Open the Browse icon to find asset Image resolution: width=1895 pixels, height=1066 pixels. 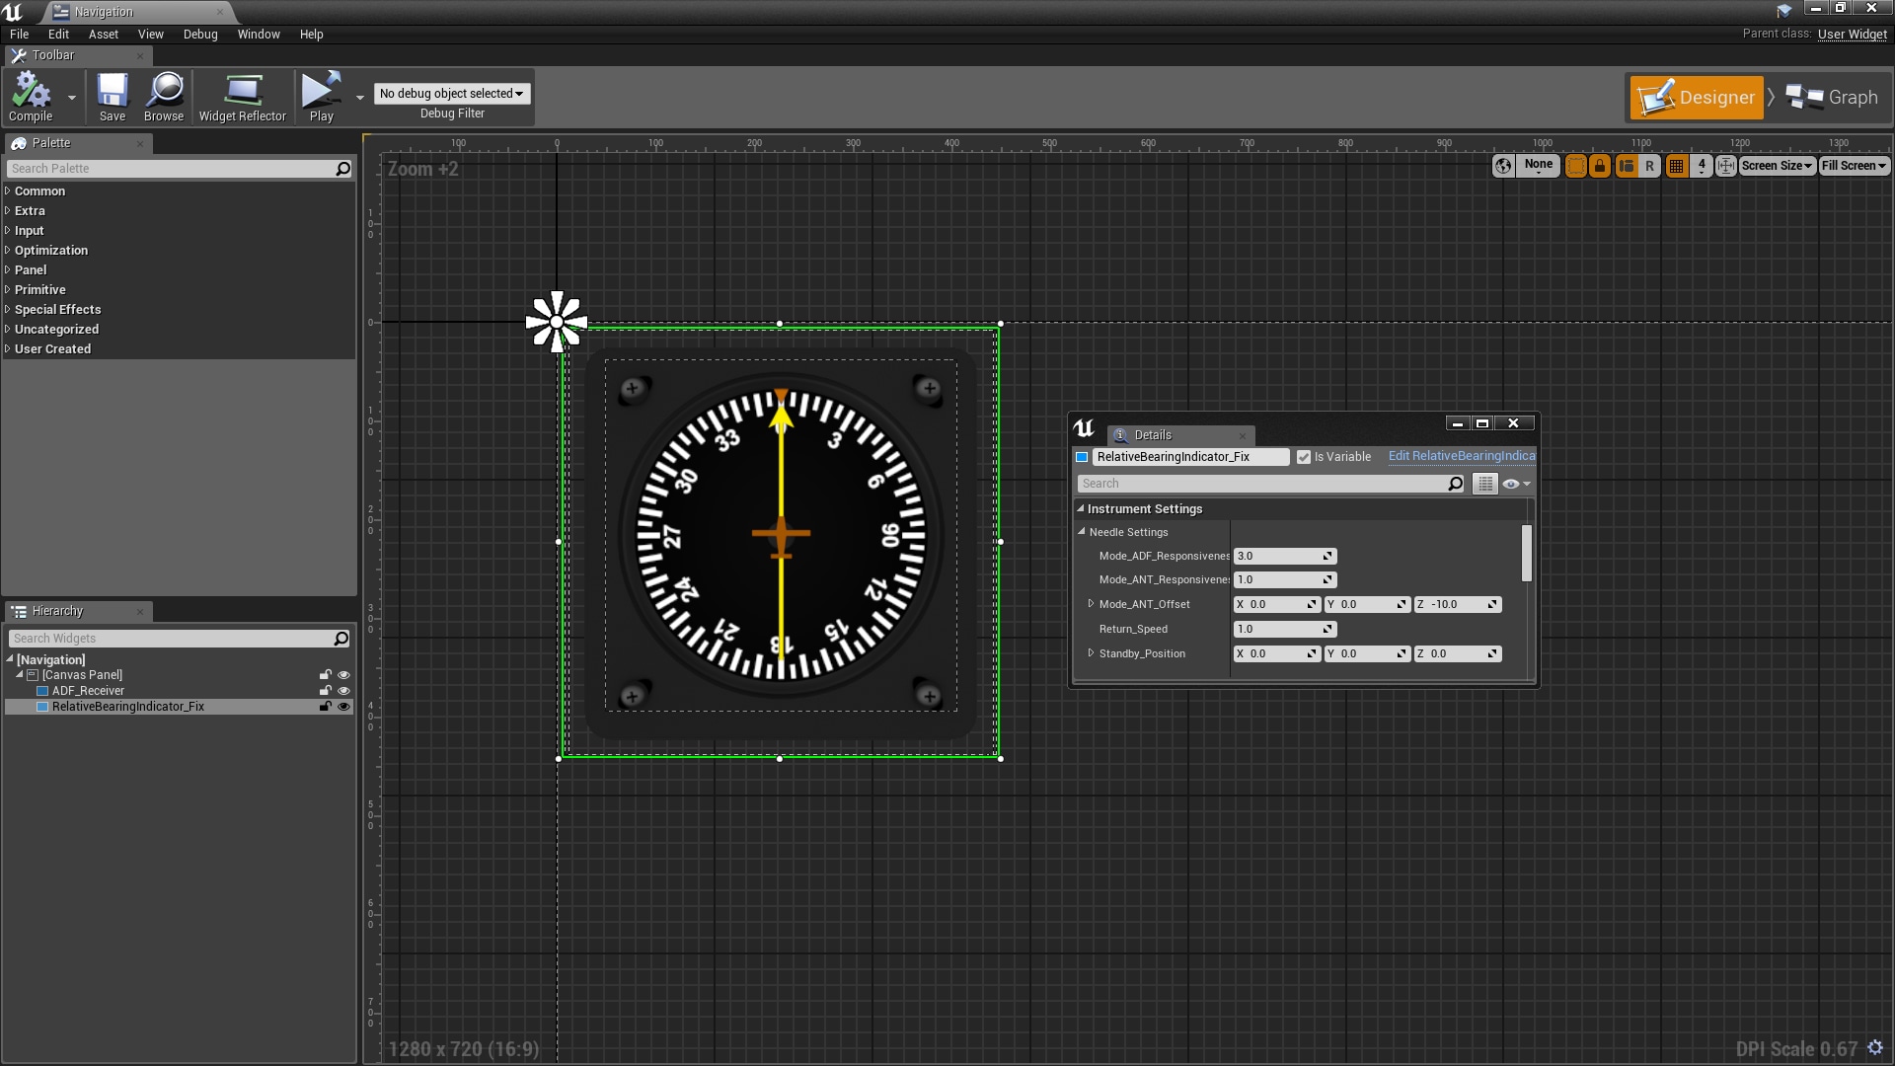[163, 96]
